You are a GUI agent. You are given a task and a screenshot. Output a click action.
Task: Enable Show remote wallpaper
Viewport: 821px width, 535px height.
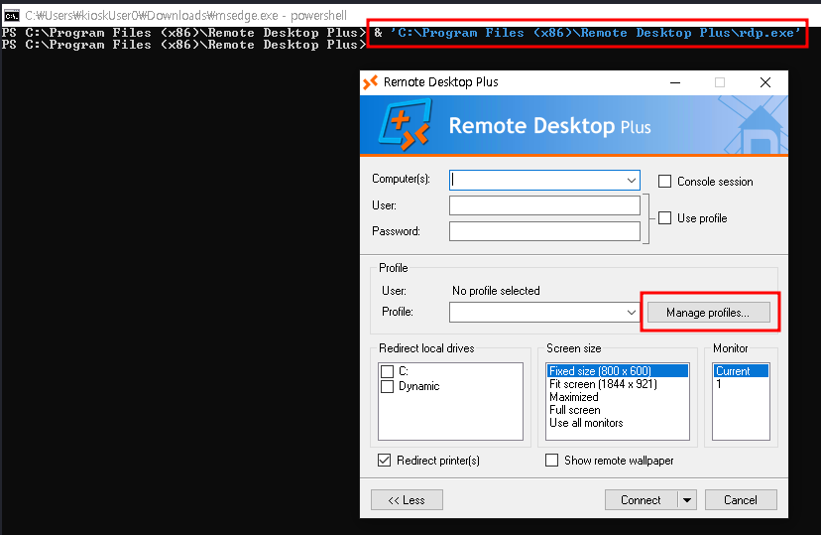(551, 461)
